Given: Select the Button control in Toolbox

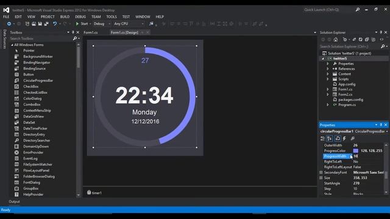Looking at the screenshot, I should 29,74.
